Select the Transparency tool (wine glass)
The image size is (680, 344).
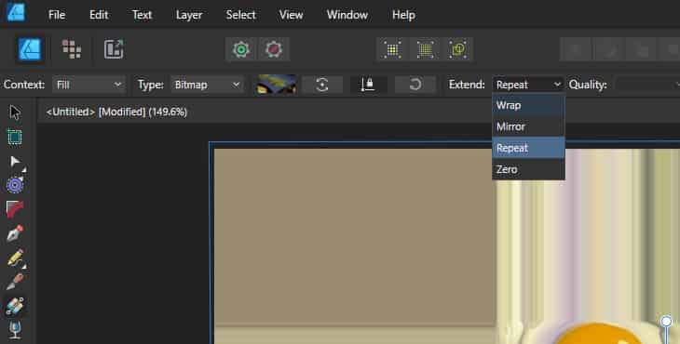tap(15, 330)
